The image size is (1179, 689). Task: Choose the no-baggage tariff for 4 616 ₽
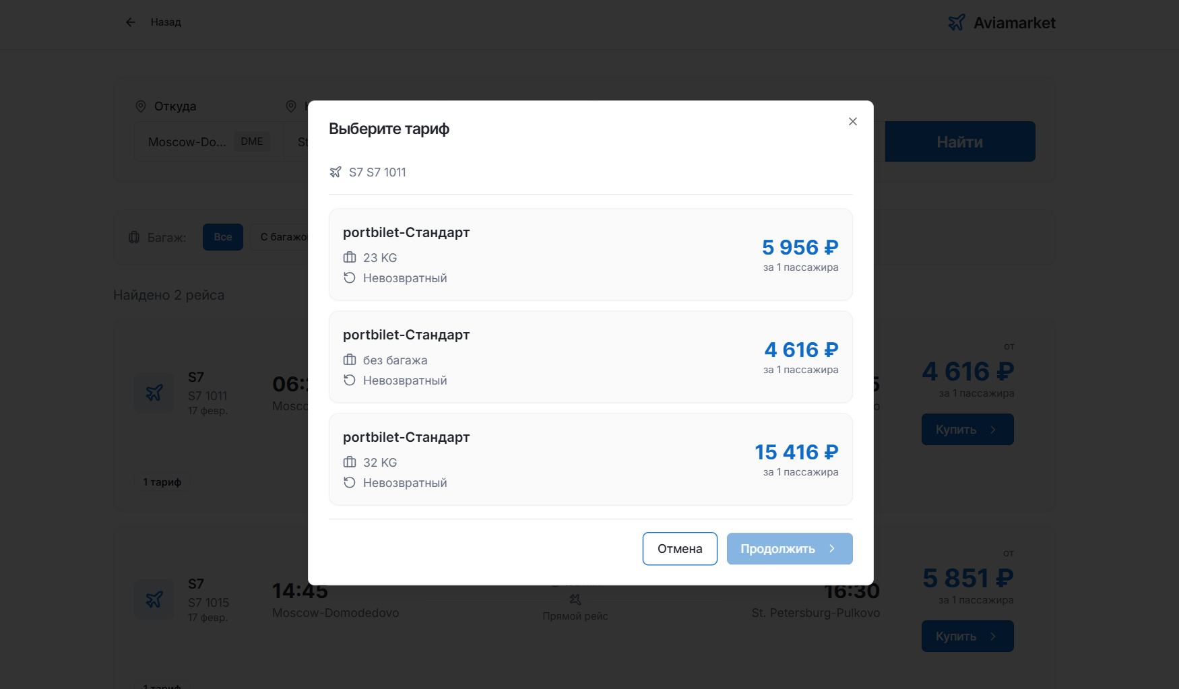(590, 357)
